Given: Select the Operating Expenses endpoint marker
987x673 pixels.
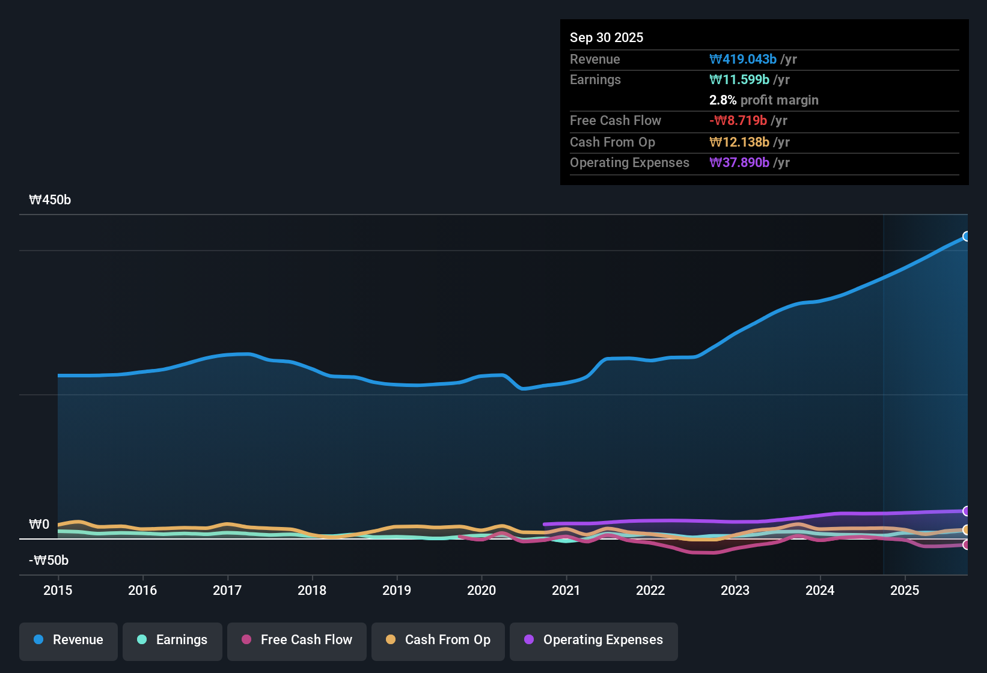Looking at the screenshot, I should pos(967,511).
